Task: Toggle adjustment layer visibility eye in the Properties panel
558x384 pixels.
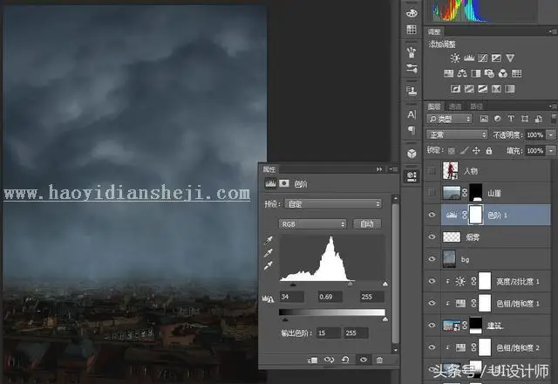Action: (364, 360)
